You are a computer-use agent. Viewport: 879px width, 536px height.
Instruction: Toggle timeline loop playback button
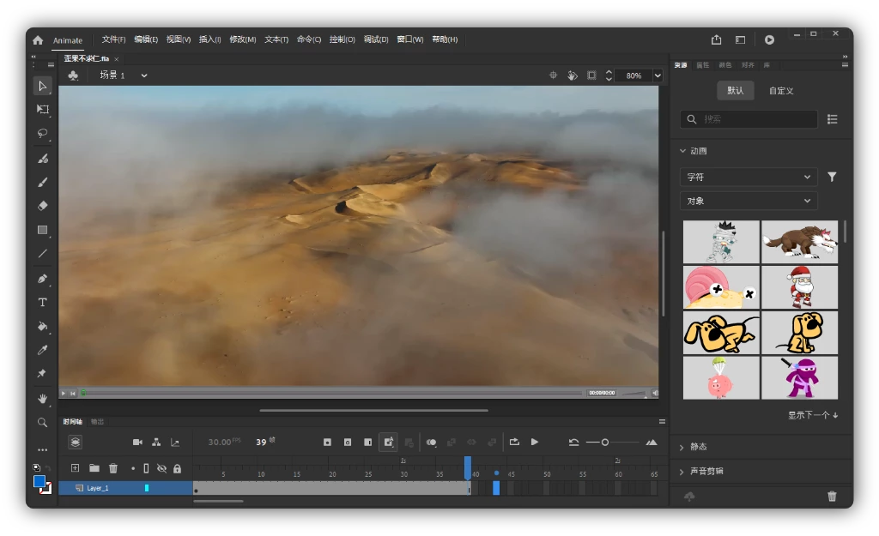click(514, 442)
